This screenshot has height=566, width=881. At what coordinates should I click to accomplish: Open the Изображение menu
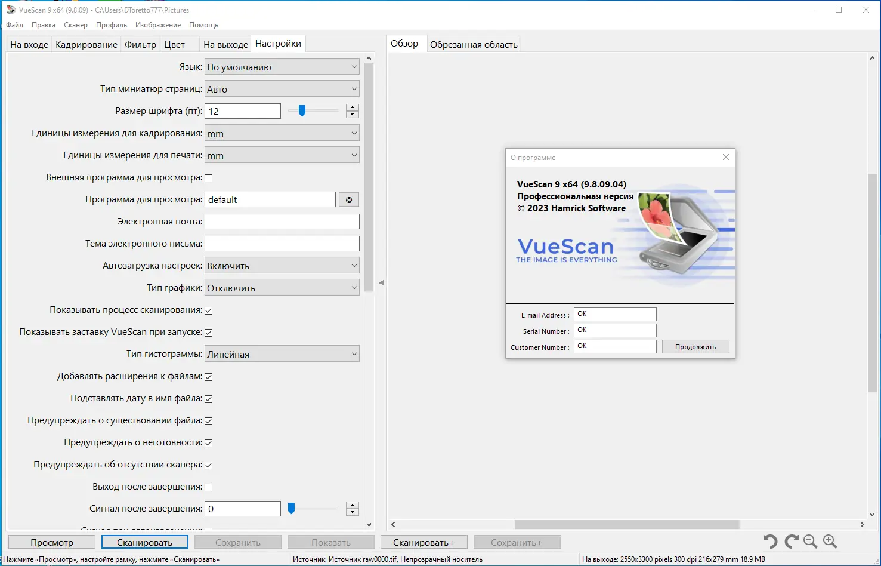[x=158, y=25]
